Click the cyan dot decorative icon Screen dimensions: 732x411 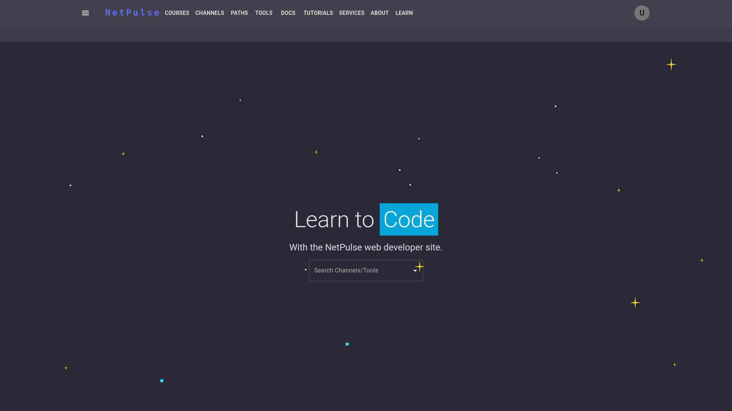[347, 344]
